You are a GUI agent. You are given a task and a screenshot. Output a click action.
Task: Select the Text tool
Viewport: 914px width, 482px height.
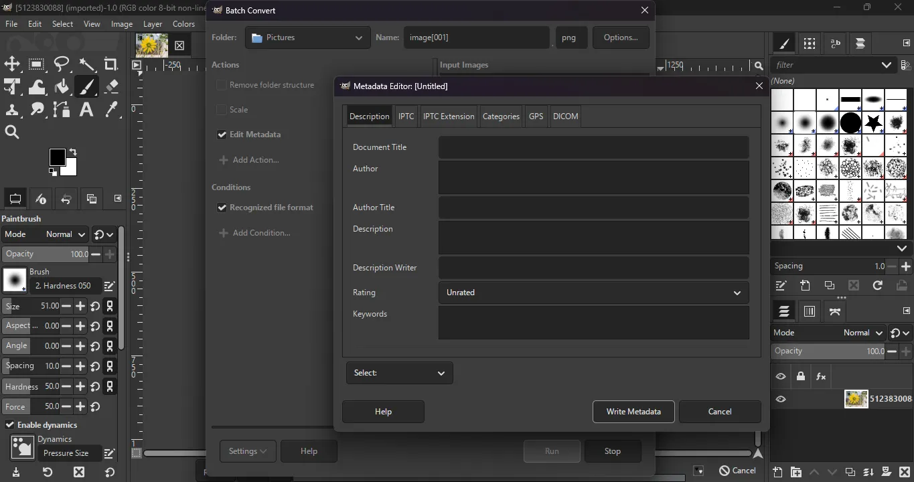click(x=86, y=109)
